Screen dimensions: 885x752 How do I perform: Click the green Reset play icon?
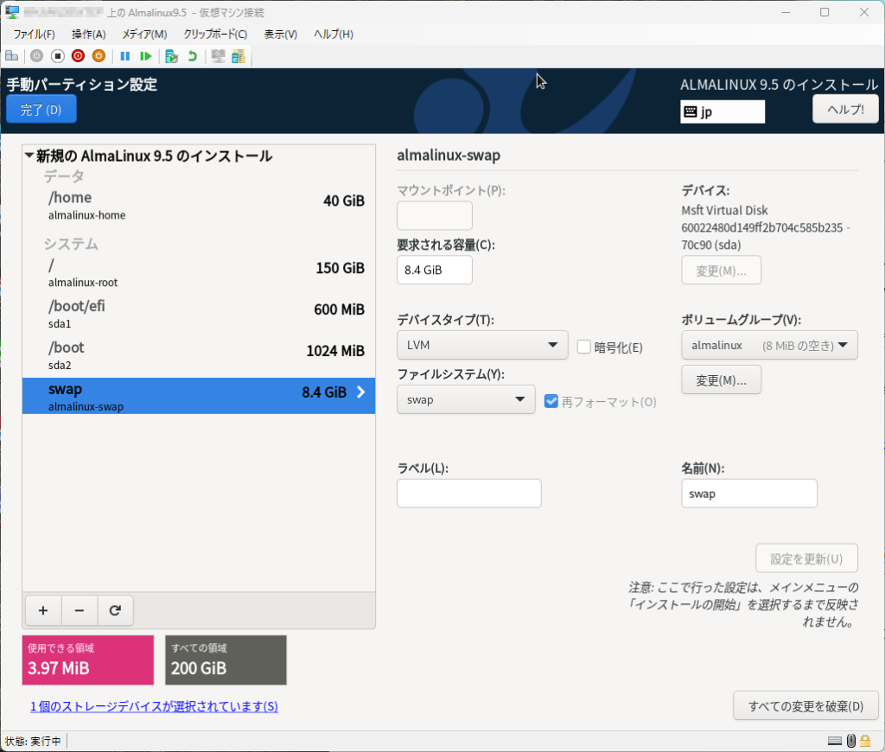coord(146,56)
